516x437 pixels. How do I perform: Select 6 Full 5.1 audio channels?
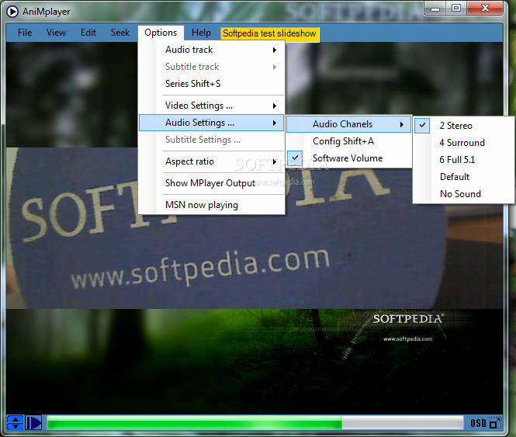pos(463,160)
